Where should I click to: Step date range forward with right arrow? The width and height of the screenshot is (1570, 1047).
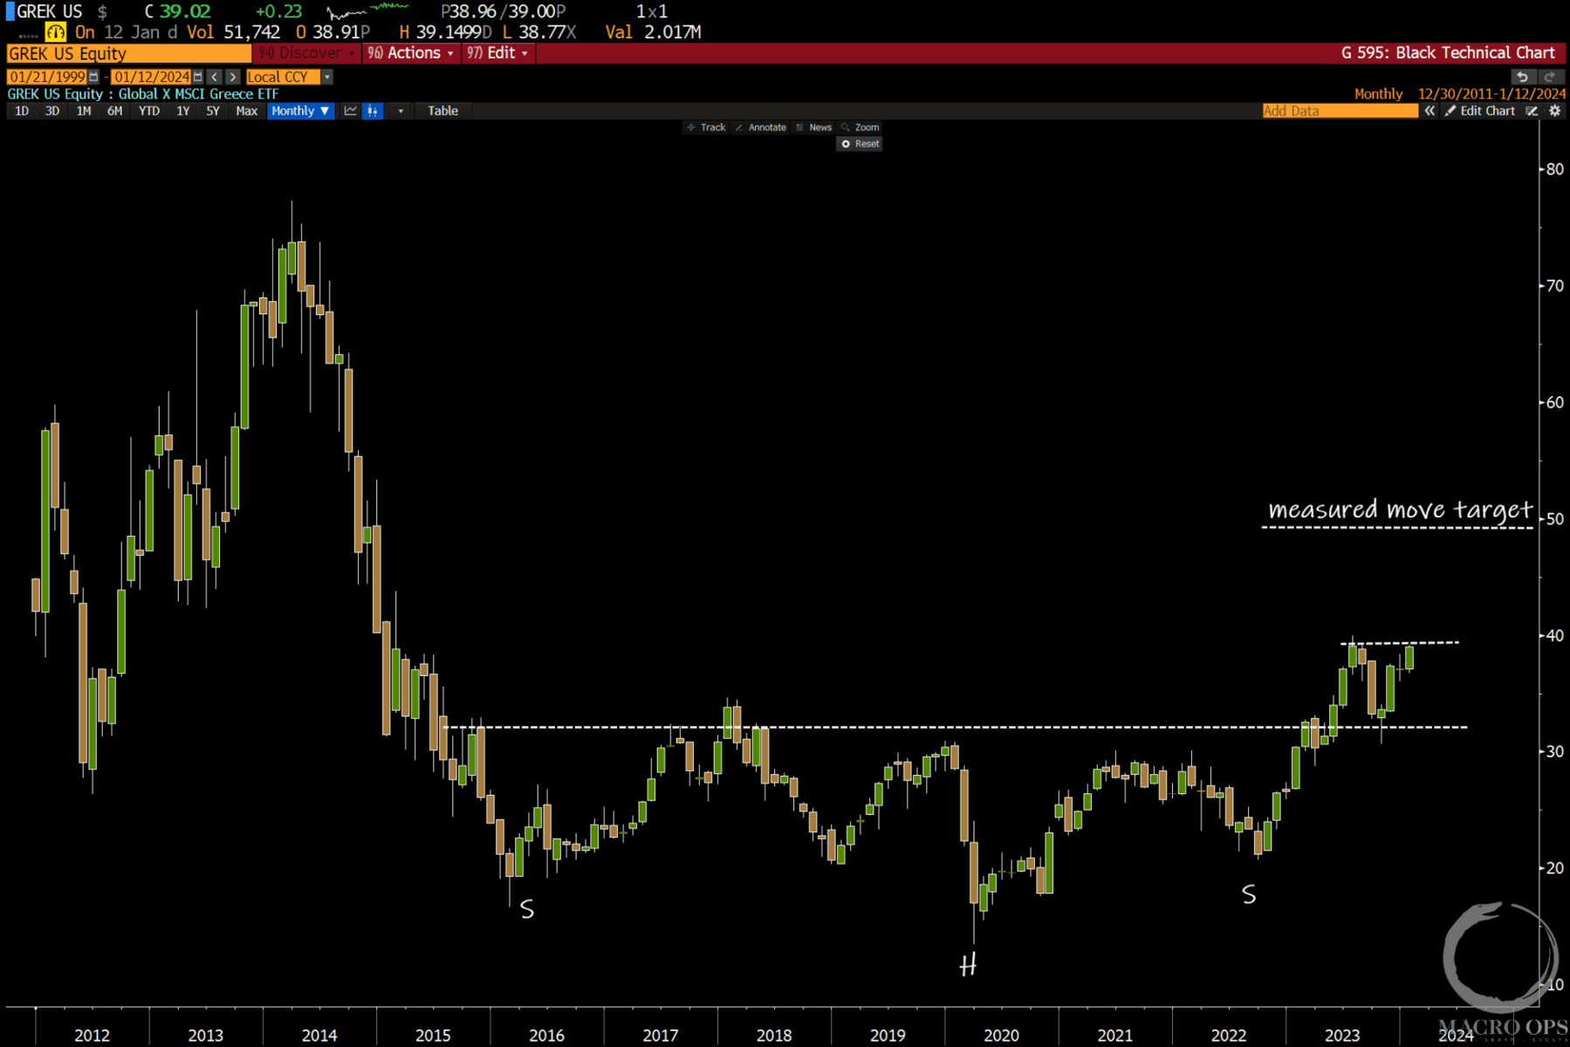point(232,77)
